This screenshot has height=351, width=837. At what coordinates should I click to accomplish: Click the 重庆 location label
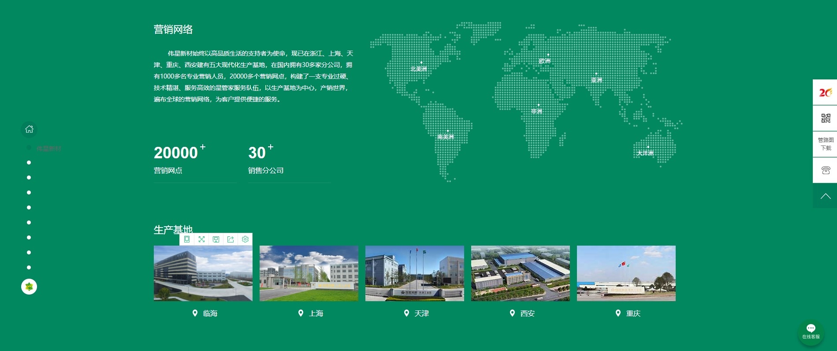click(632, 314)
